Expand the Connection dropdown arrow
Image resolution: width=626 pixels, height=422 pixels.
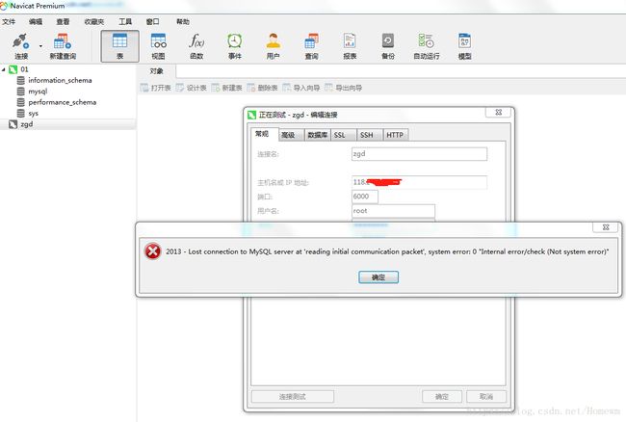40,46
